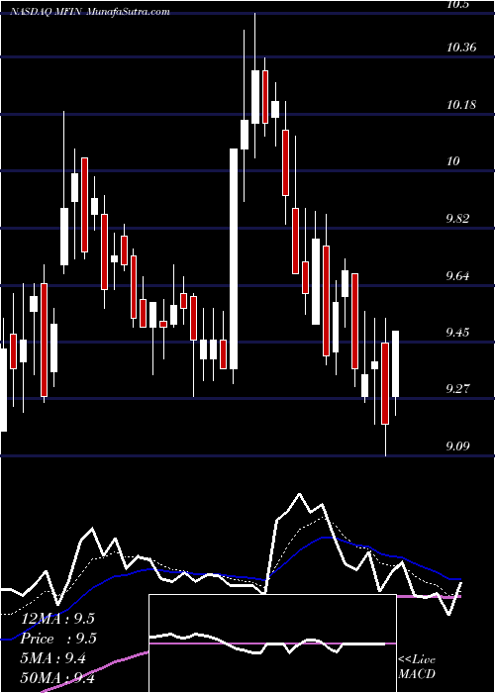Click the <<Live MACD label

pyautogui.click(x=417, y=667)
